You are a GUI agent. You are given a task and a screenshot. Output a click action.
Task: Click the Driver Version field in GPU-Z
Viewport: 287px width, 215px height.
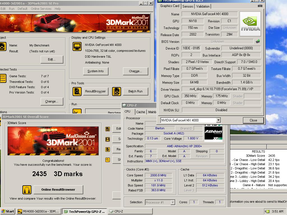(x=221, y=89)
